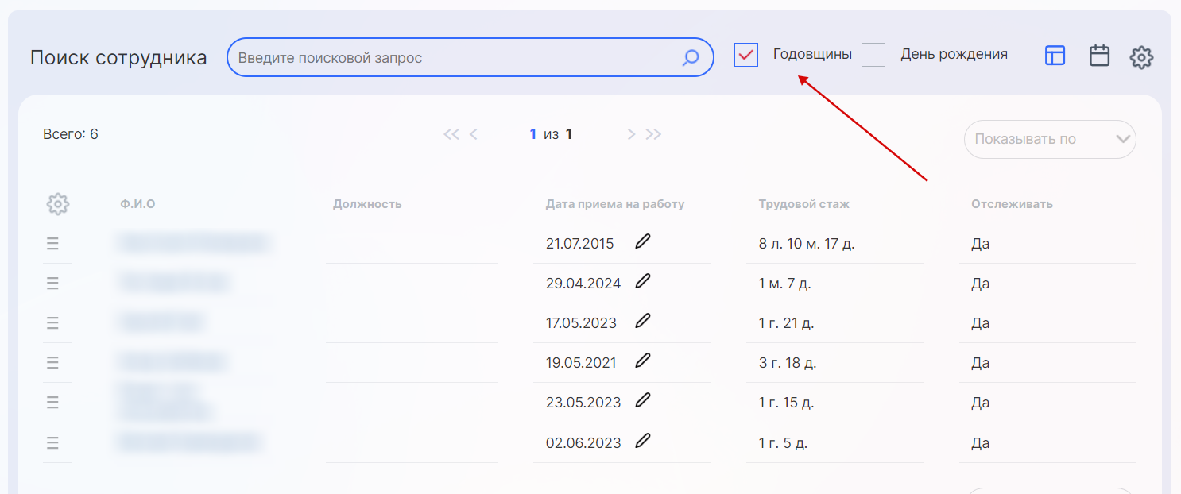Open settings gear in top toolbar

click(1141, 57)
